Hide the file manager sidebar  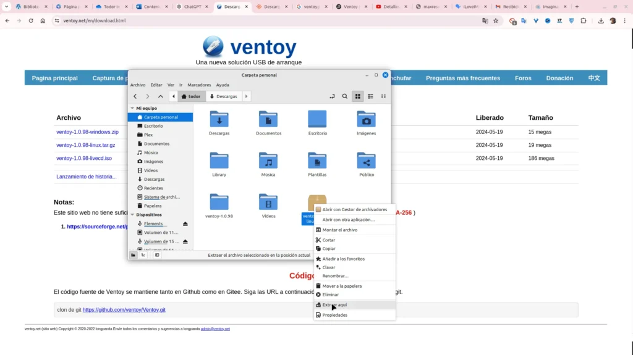[157, 255]
